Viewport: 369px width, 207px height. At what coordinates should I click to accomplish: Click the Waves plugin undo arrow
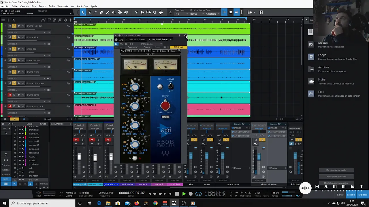[x=129, y=51]
